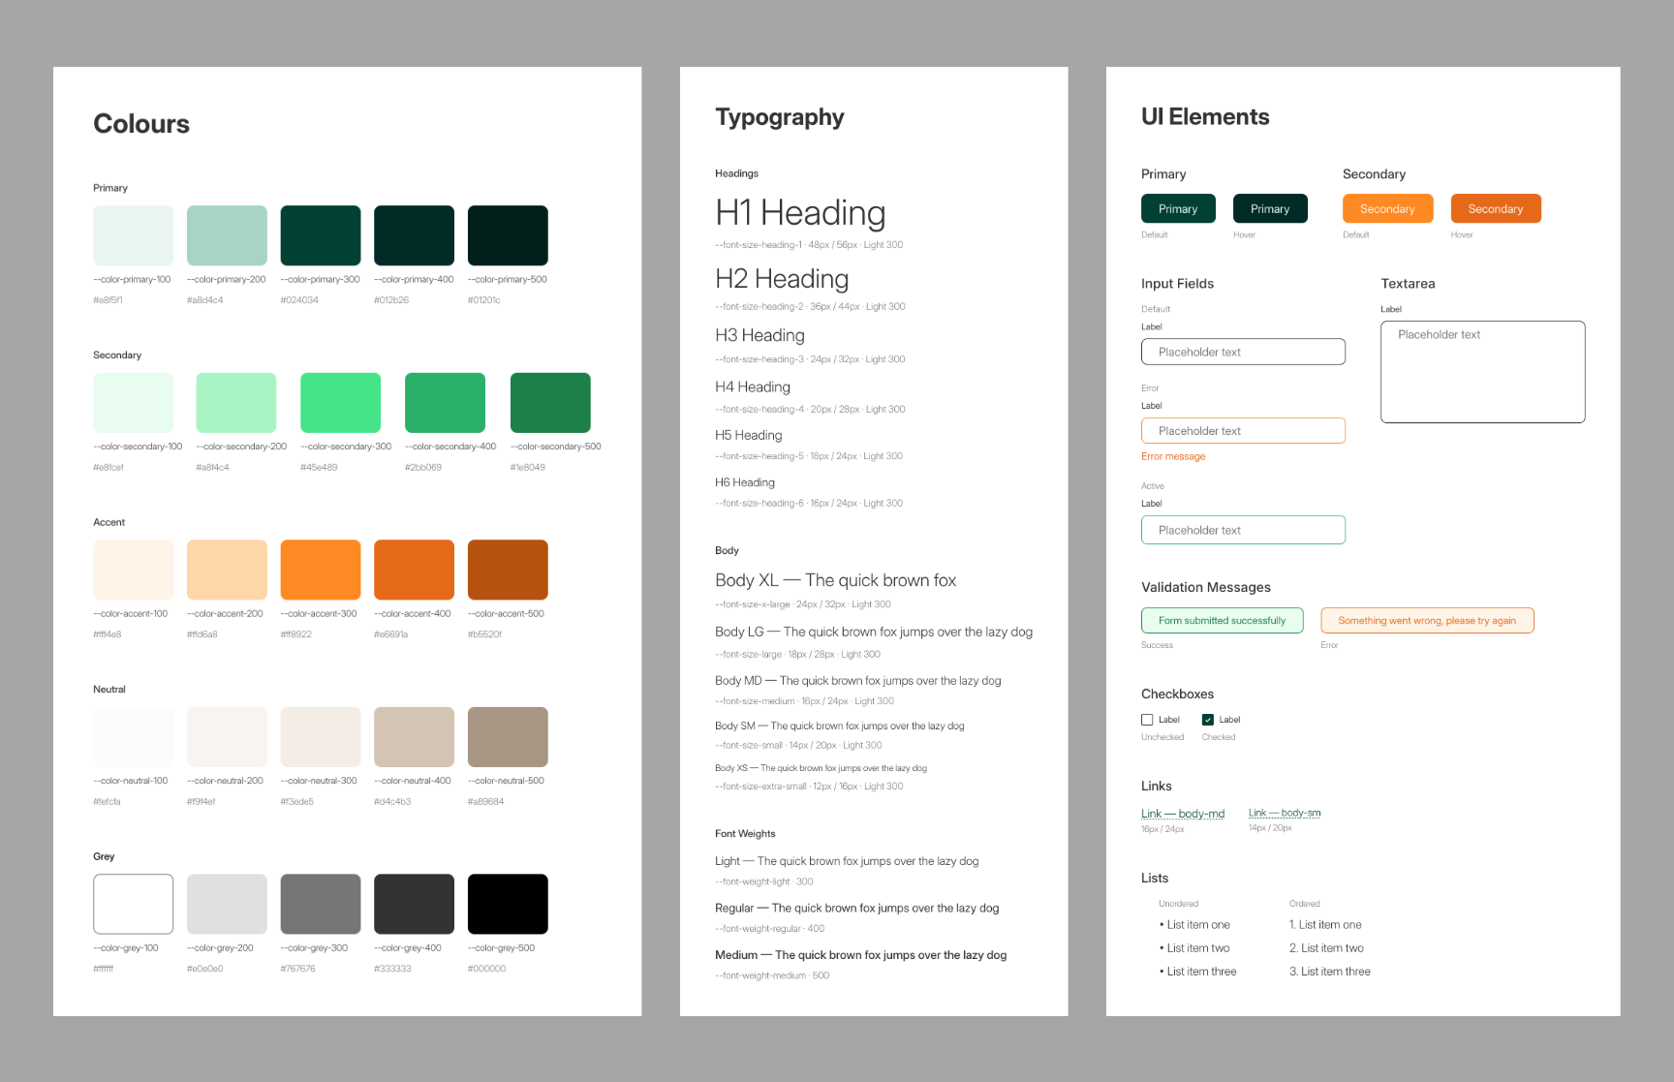Select the color-accent-400 orange swatch
The width and height of the screenshot is (1674, 1082).
point(414,570)
